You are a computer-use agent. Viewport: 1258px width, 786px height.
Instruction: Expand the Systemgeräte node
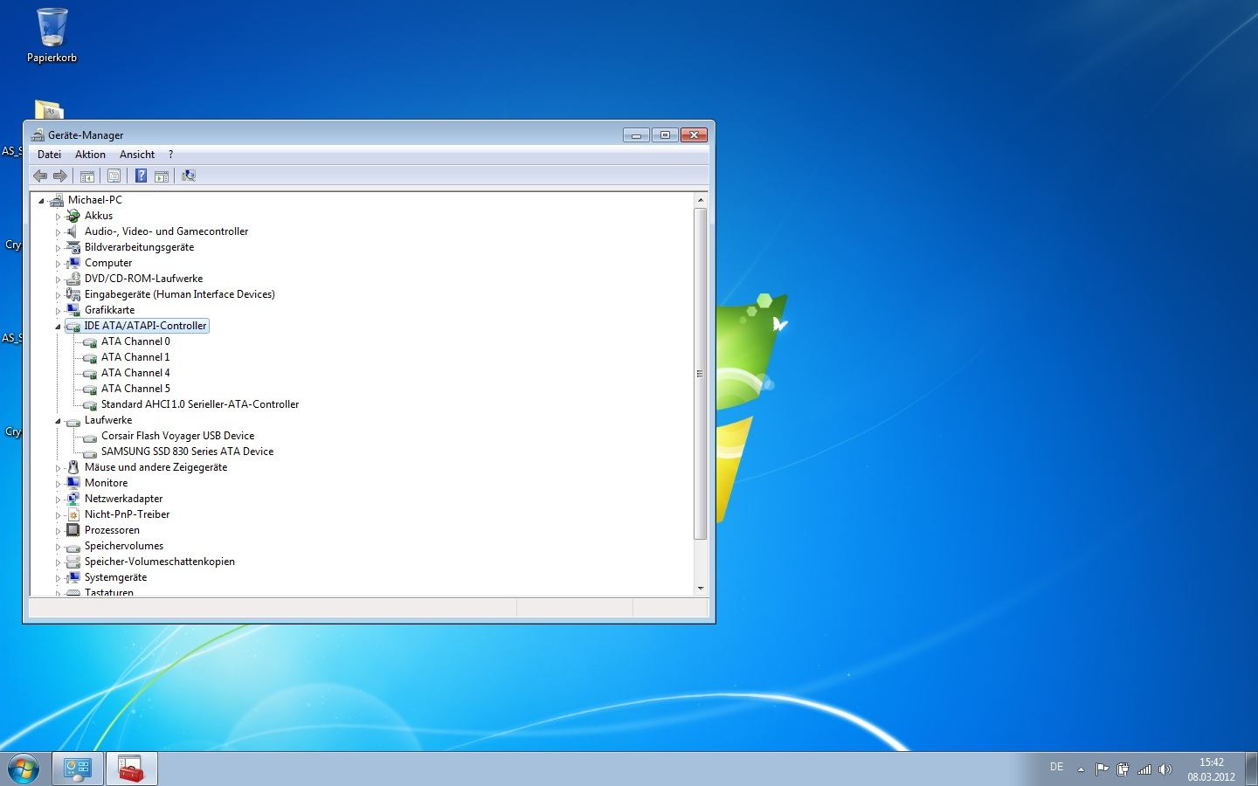coord(59,578)
